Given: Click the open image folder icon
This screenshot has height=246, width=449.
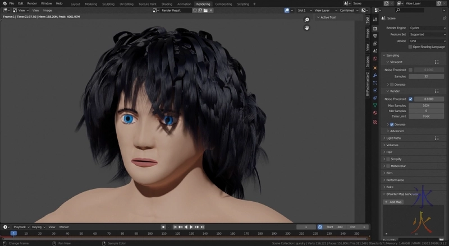Looking at the screenshot, I should 205,10.
